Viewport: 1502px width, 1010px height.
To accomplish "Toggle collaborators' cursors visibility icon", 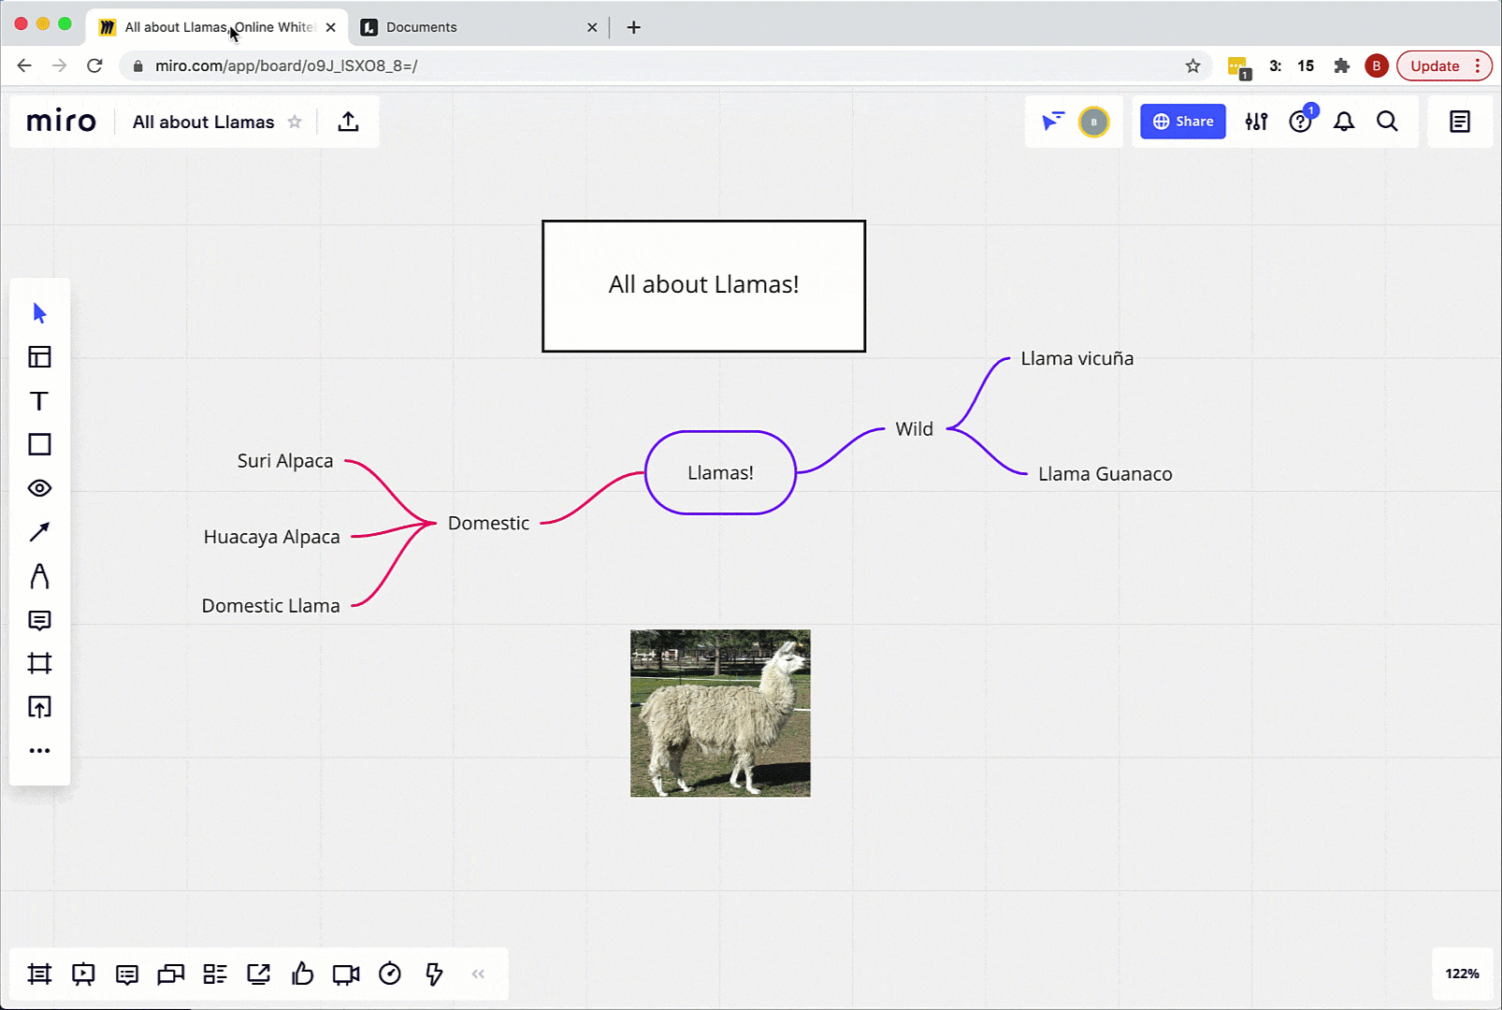I will (x=1053, y=122).
